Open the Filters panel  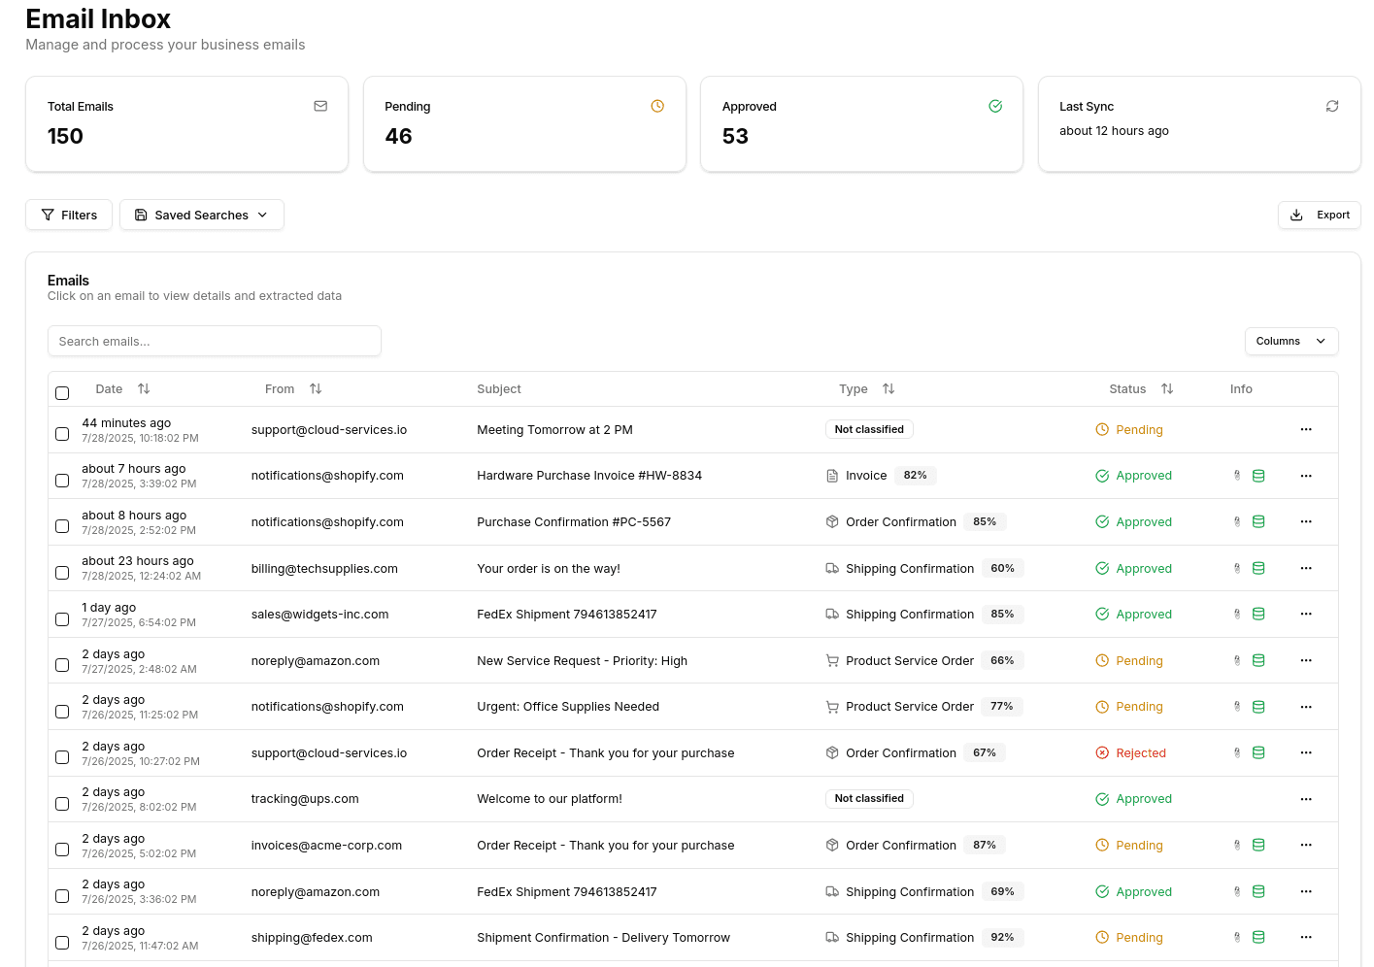68,215
